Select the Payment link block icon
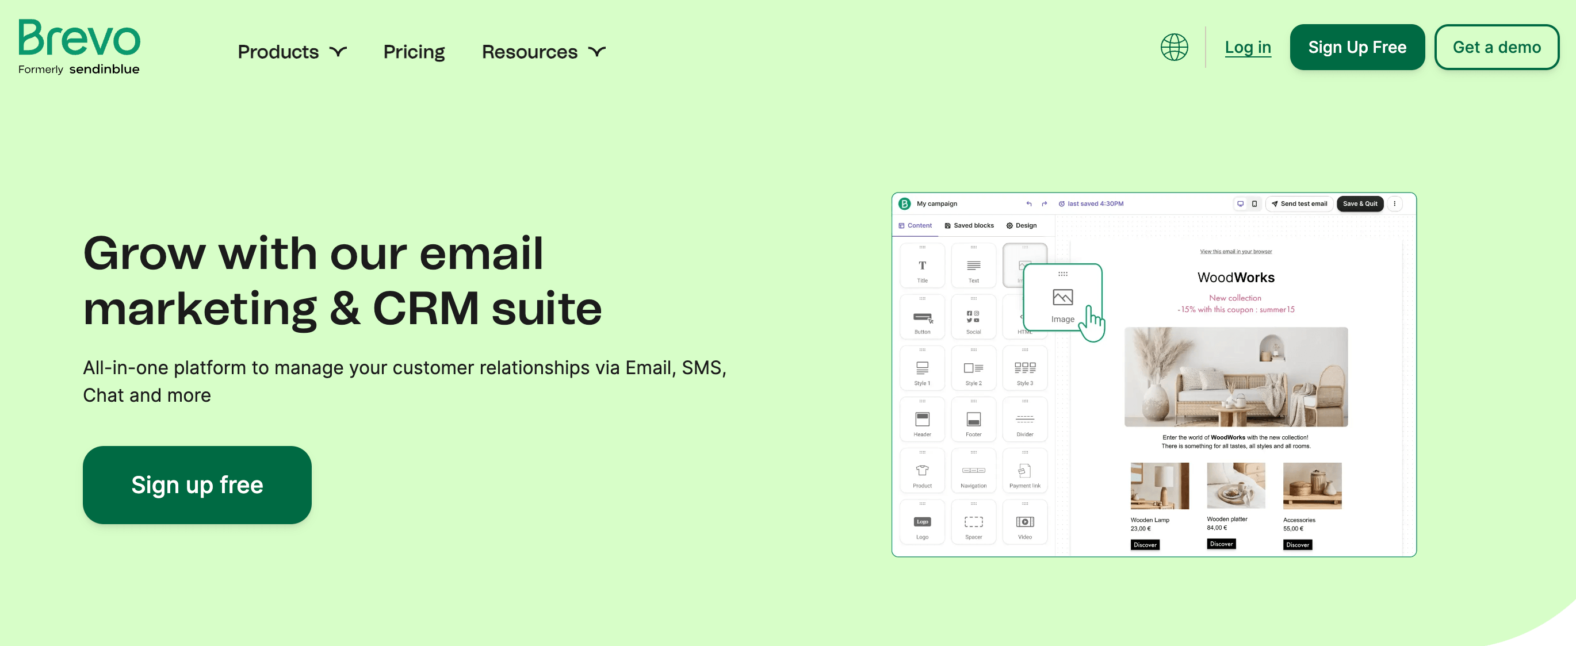Screen dimensions: 1576x646 coord(1024,471)
